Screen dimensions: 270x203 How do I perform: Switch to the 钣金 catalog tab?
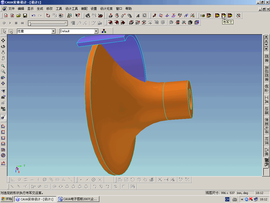click(x=266, y=88)
